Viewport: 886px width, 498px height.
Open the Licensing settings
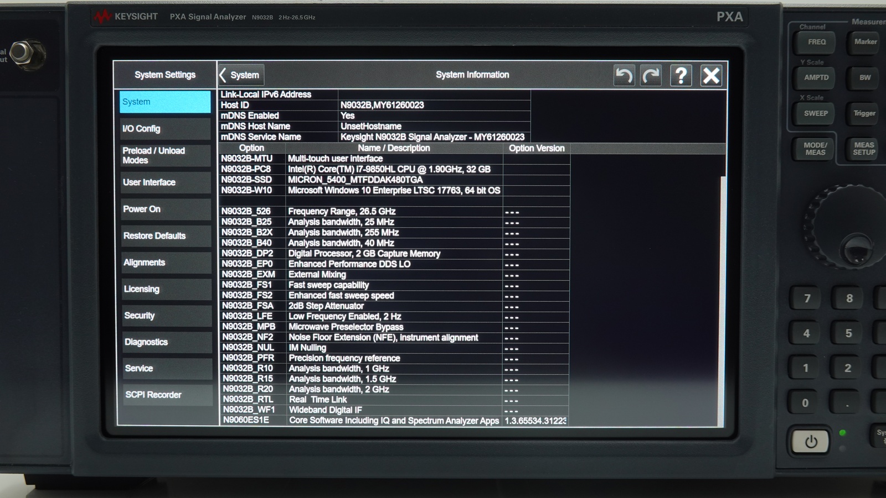click(166, 289)
